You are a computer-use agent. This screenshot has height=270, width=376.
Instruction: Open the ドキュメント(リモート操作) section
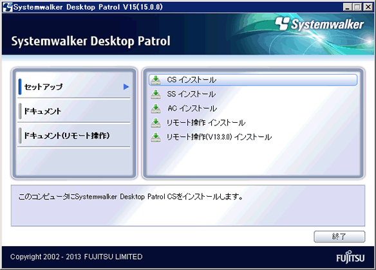74,136
